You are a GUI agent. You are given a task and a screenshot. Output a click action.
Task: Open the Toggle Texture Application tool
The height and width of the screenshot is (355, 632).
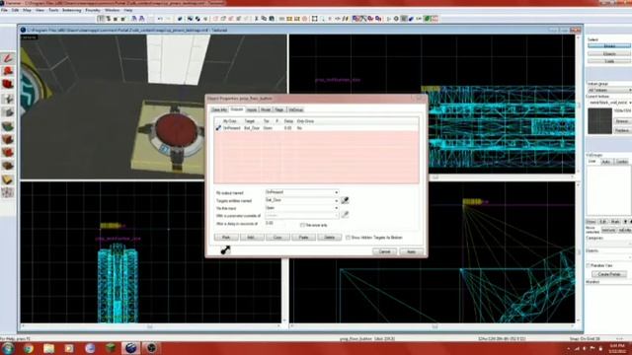pos(8,126)
